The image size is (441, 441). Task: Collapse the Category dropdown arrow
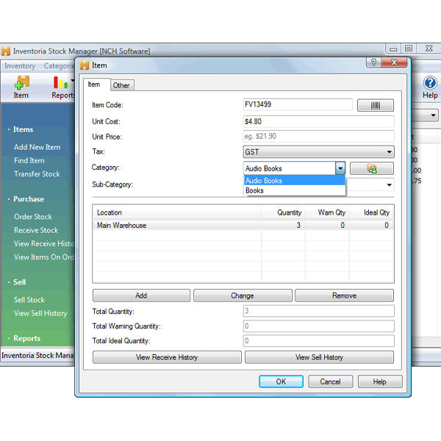point(340,168)
